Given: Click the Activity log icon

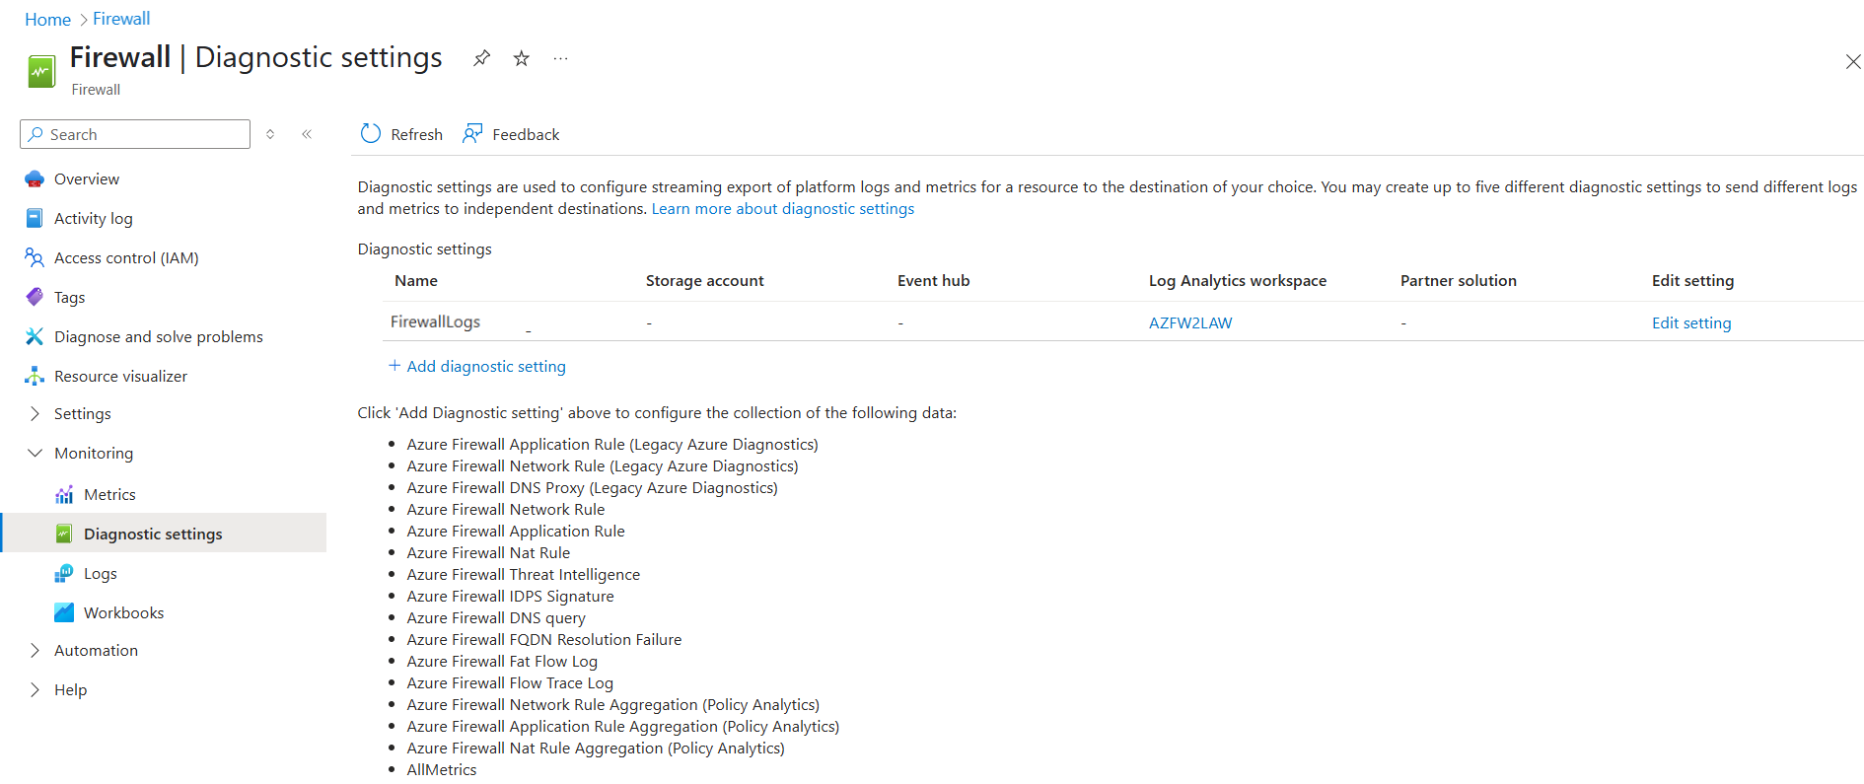Looking at the screenshot, I should 35,218.
